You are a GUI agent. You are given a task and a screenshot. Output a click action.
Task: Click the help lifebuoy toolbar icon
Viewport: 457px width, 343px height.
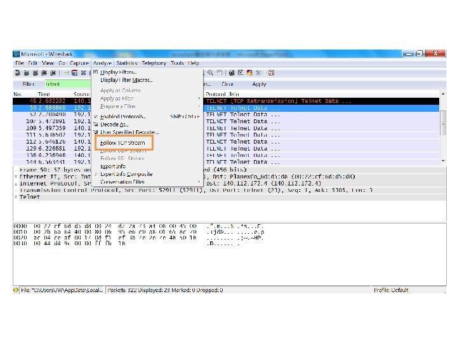pos(271,73)
